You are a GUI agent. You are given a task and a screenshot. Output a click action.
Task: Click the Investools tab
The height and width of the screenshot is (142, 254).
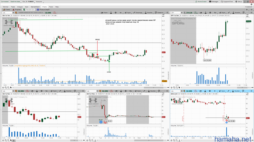tap(249, 7)
